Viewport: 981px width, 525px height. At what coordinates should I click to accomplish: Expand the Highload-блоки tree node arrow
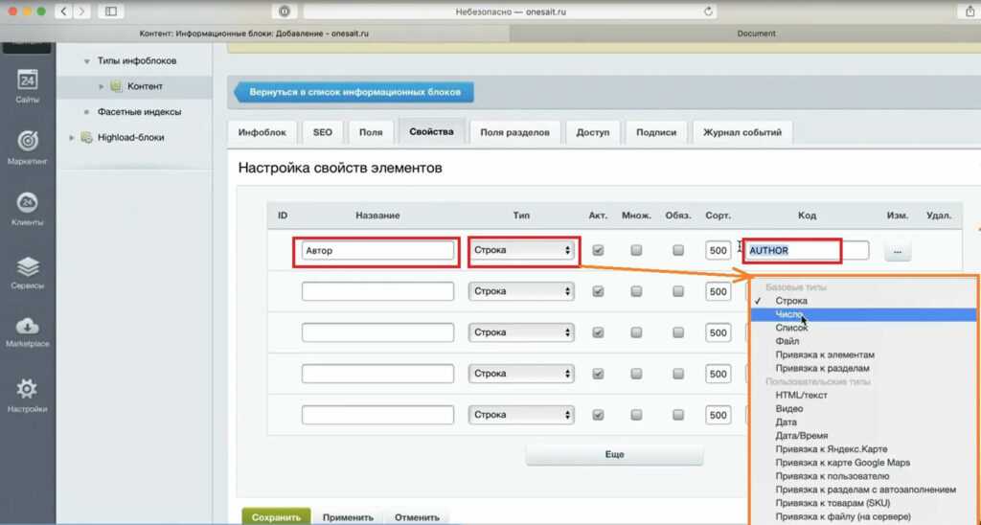[71, 137]
